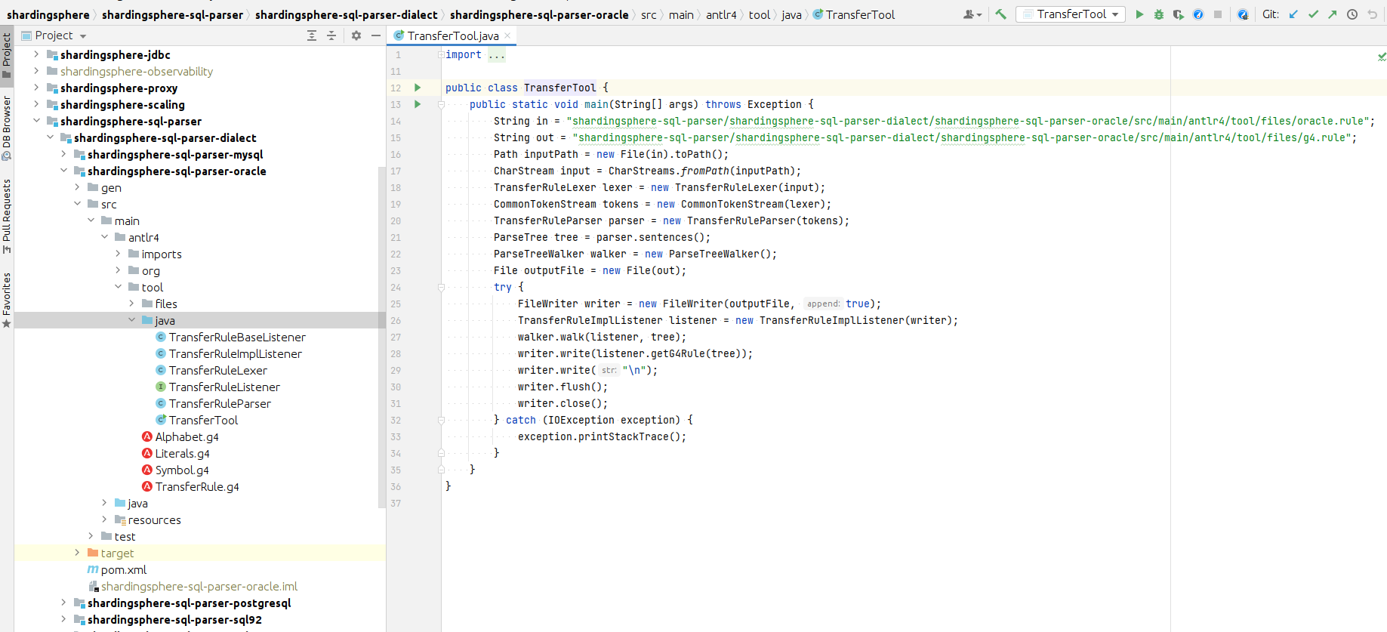Open the user account dropdown icon
The width and height of the screenshot is (1387, 632).
(972, 14)
